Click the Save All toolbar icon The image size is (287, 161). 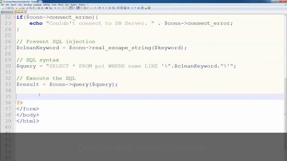pos(12,8)
